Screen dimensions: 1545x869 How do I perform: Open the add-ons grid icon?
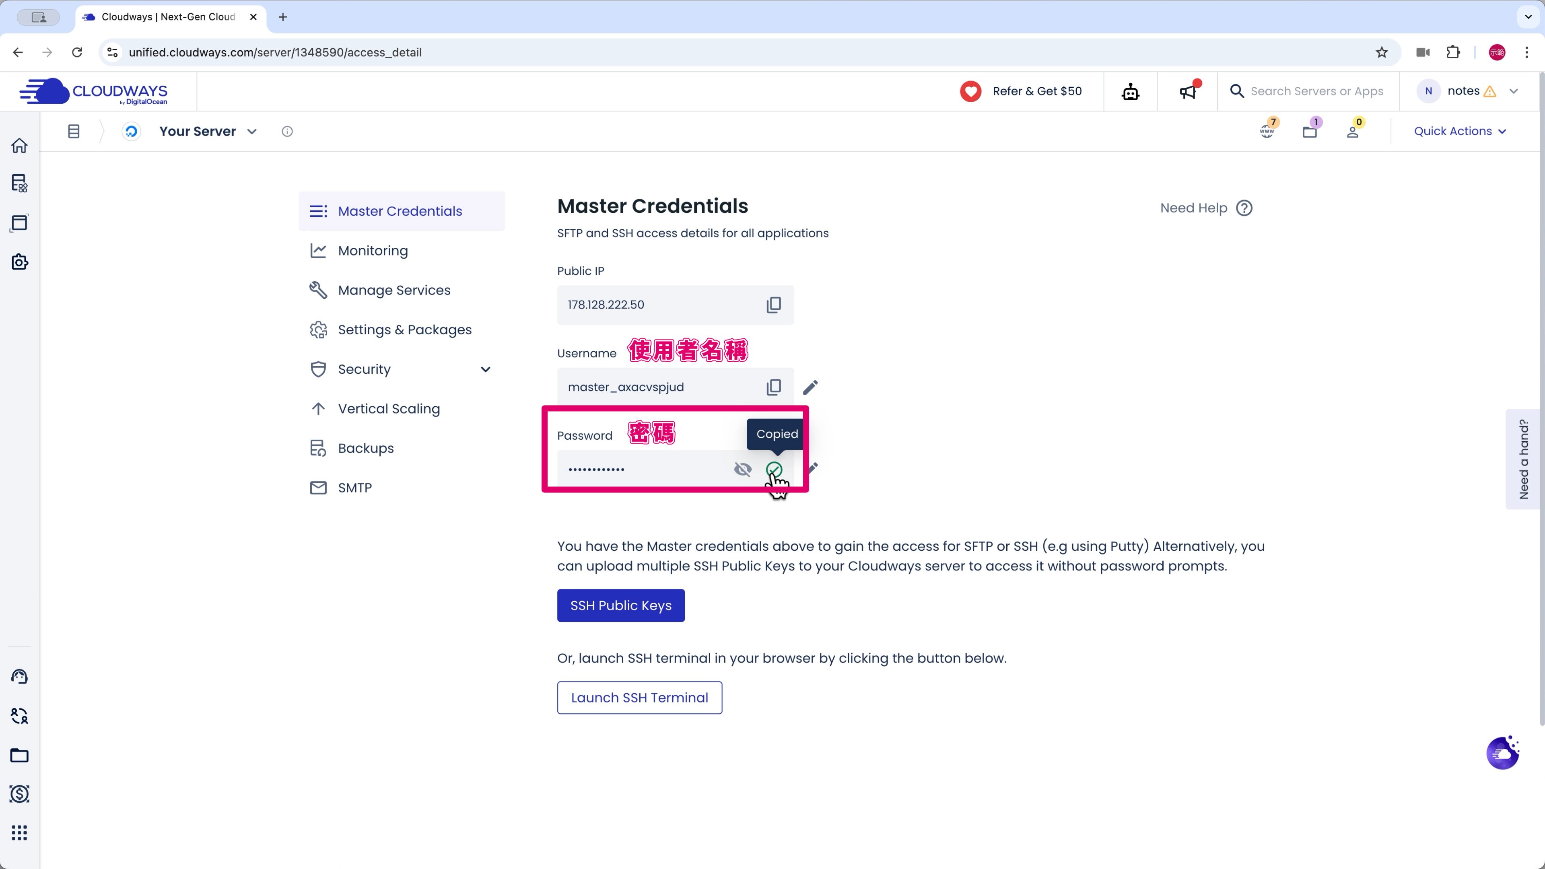point(19,832)
